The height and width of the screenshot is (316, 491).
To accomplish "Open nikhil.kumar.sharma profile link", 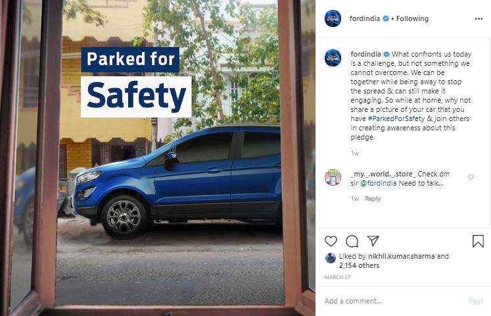I will [402, 256].
